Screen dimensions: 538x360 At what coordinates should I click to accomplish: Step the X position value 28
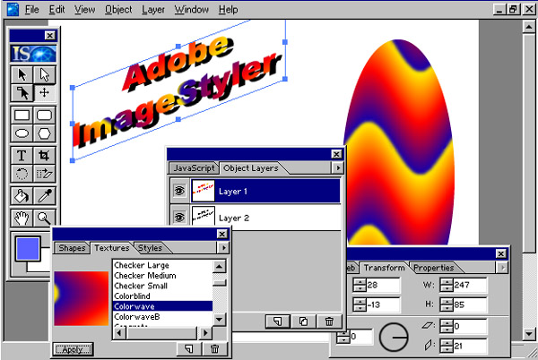(360, 285)
